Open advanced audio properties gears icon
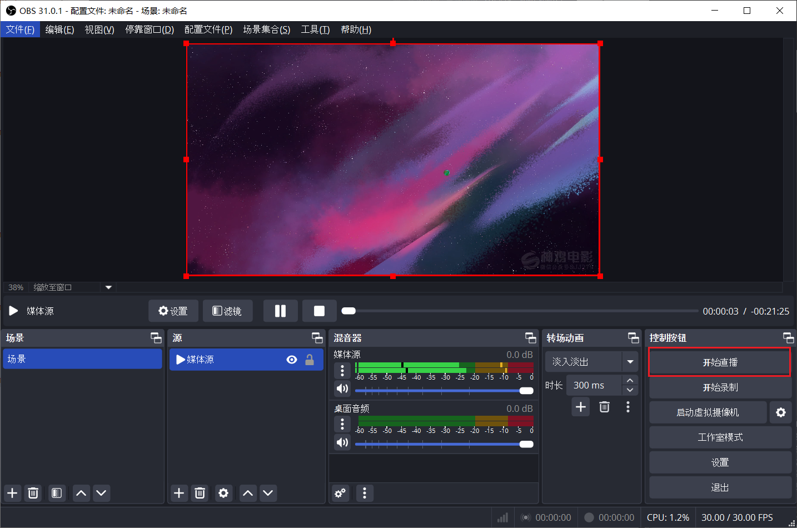 [340, 493]
